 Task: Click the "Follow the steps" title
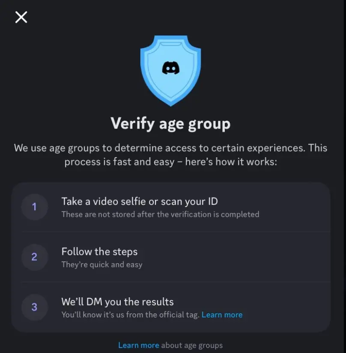pyautogui.click(x=99, y=251)
